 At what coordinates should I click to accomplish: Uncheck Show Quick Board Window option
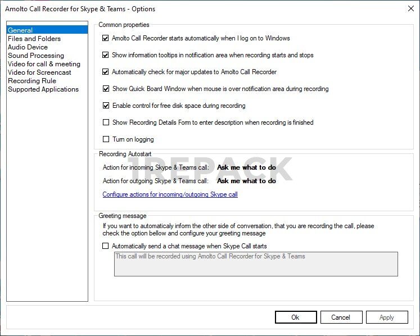click(106, 89)
